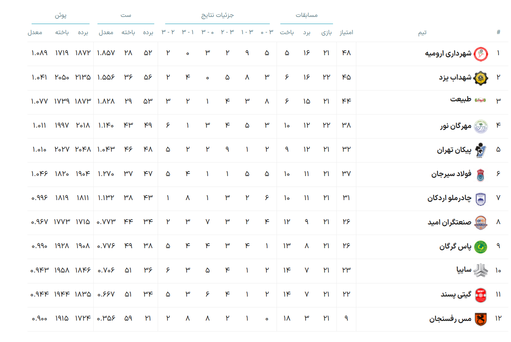Image resolution: width=511 pixels, height=342 pixels.
Task: Open the شهرداری ارومیه team name link
Action: (x=448, y=54)
